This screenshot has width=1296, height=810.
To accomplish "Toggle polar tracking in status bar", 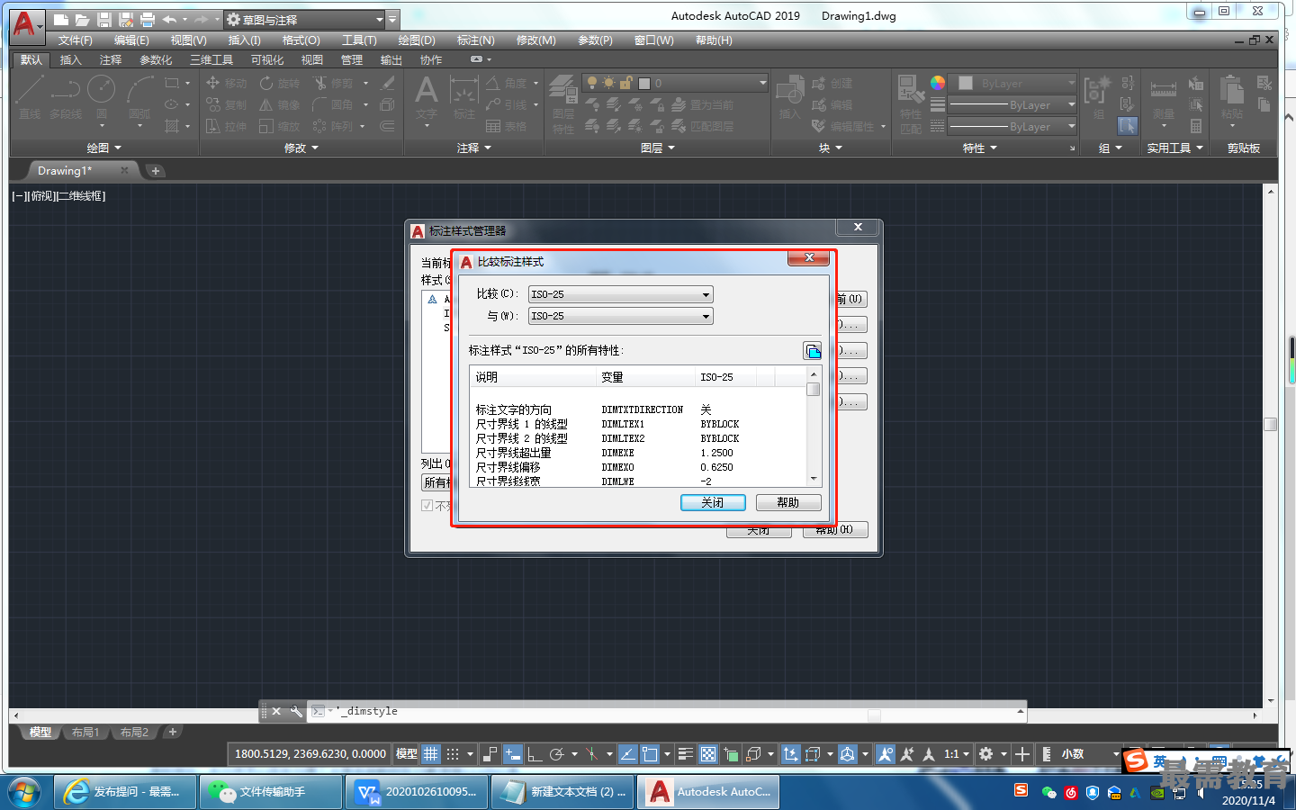I will point(557,754).
